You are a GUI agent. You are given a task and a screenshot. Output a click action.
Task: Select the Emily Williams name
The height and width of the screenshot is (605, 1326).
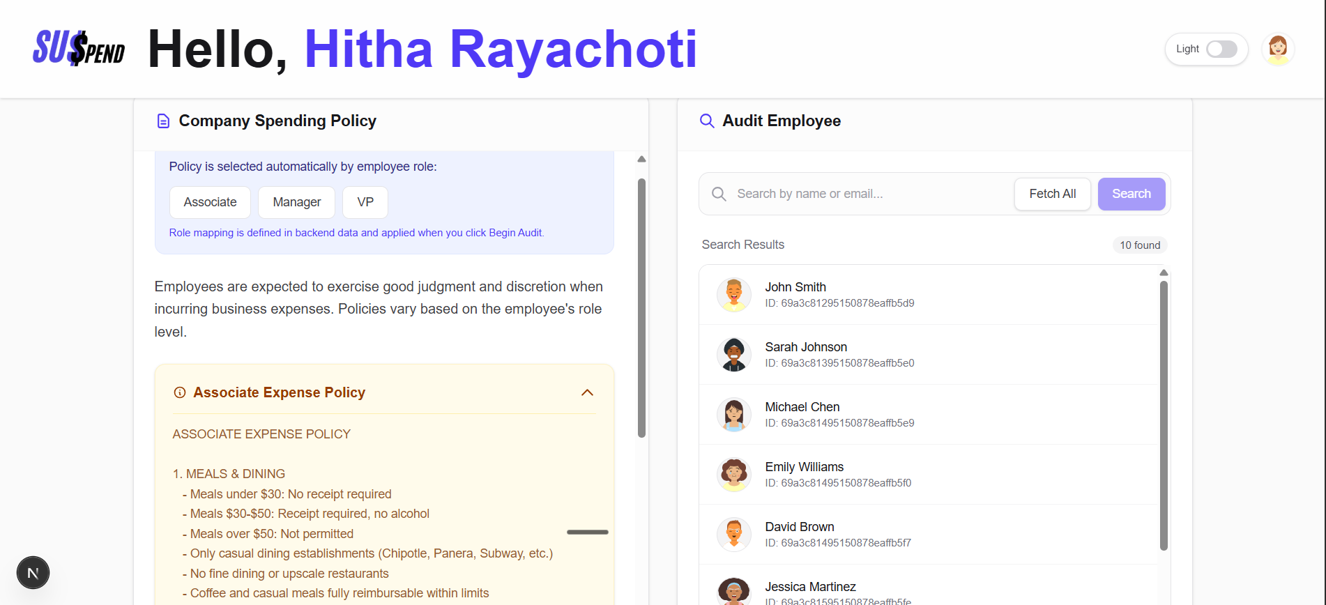click(805, 467)
